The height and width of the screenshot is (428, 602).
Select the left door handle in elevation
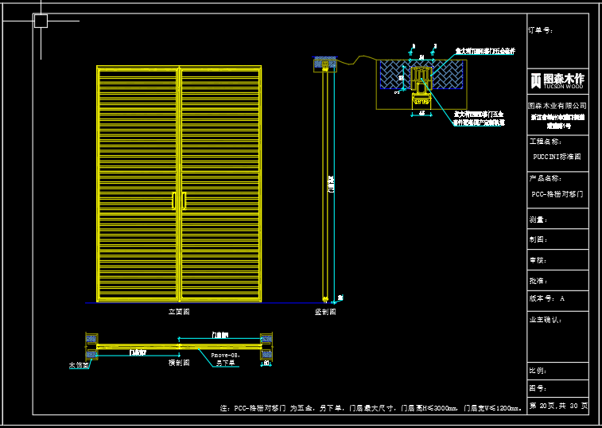point(174,200)
